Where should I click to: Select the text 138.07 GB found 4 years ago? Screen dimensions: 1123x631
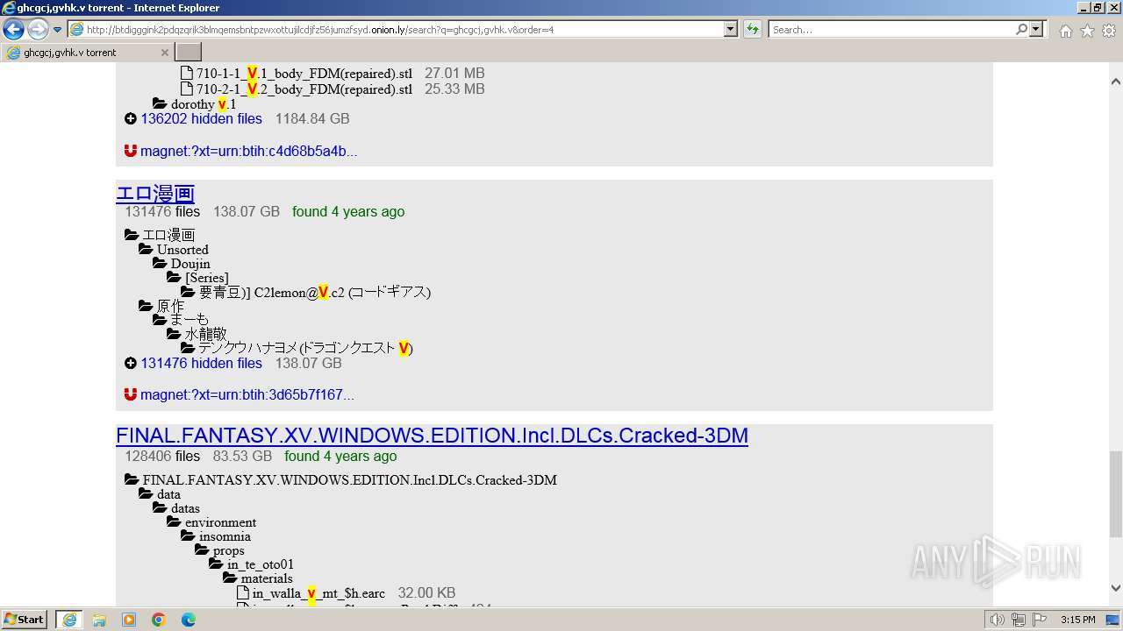pyautogui.click(x=309, y=211)
